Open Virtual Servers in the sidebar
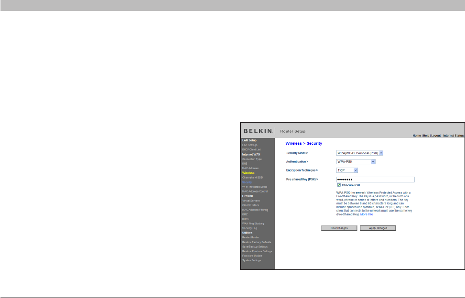This screenshot has width=465, height=298. [251, 201]
